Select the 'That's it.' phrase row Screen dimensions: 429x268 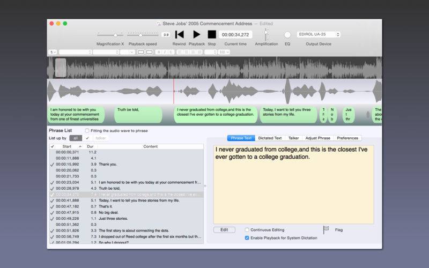127,206
